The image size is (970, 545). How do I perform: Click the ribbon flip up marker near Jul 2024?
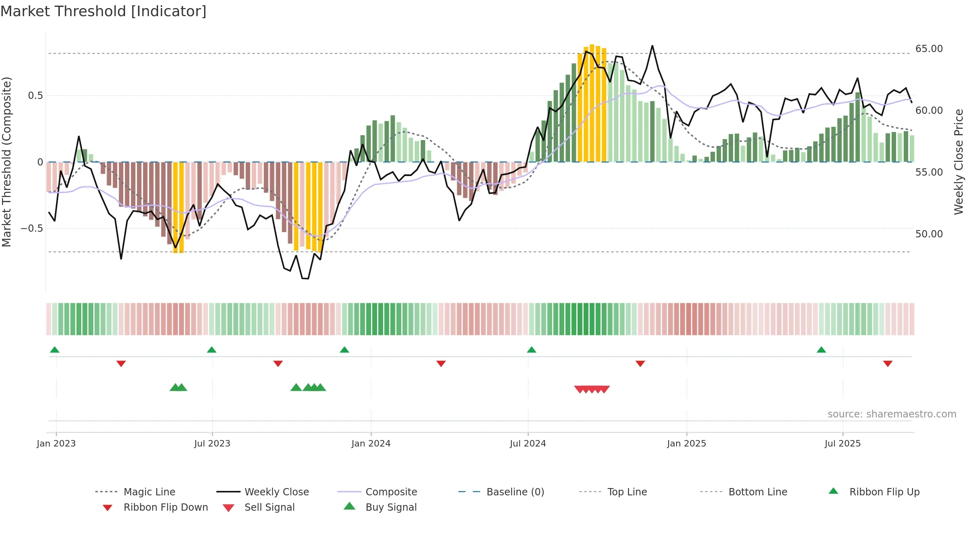(531, 350)
